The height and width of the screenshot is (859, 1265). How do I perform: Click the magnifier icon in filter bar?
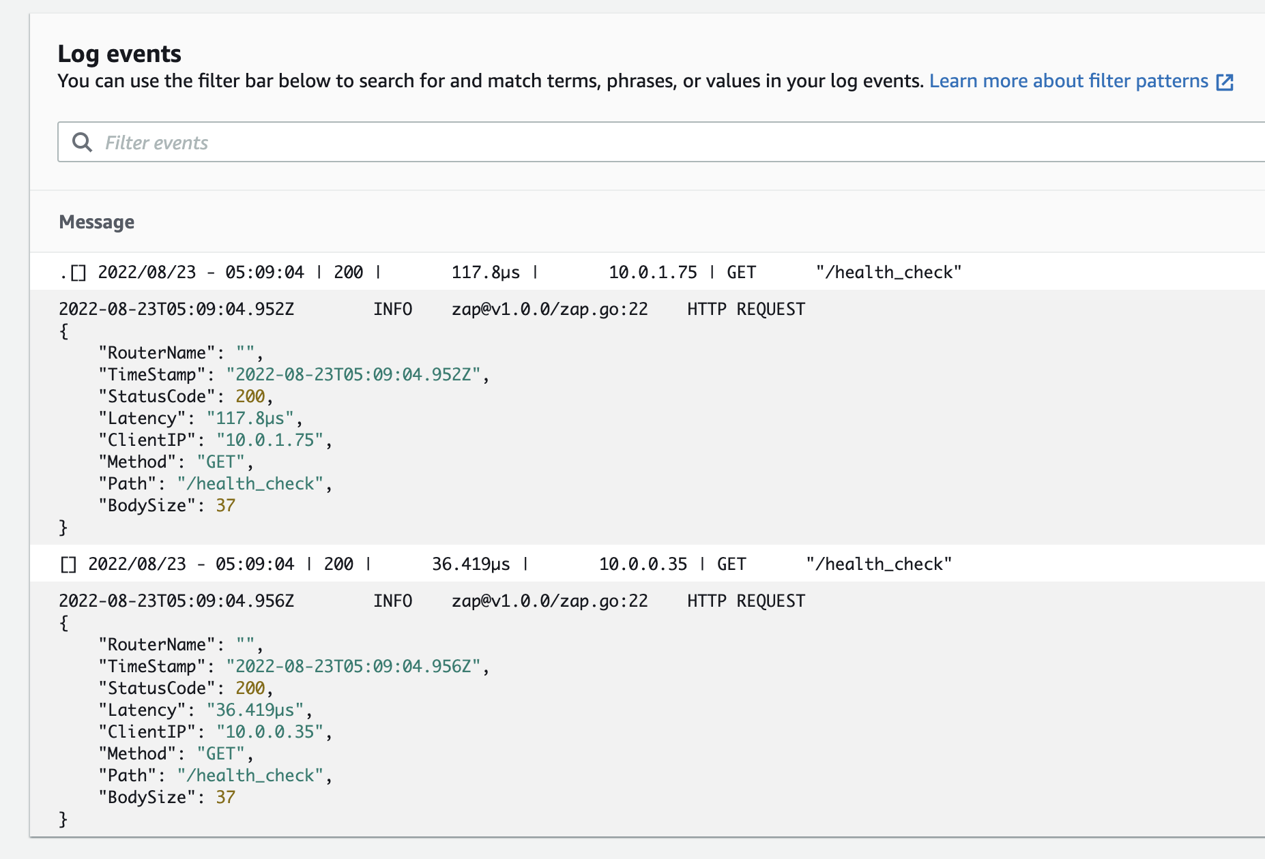(x=83, y=142)
